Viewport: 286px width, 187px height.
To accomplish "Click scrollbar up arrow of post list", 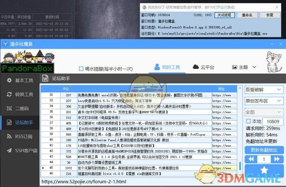I will coord(240,88).
